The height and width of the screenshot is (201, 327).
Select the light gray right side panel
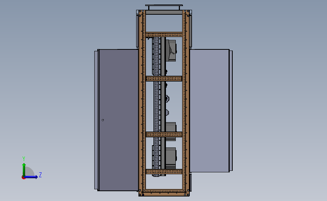[x=210, y=111]
